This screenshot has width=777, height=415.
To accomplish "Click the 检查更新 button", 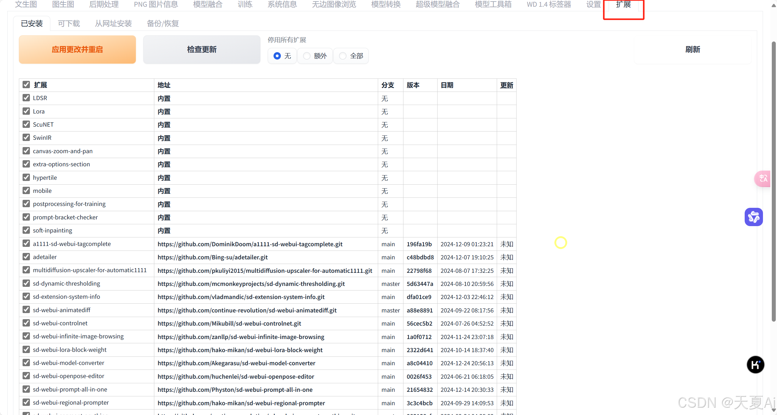I will click(x=202, y=49).
